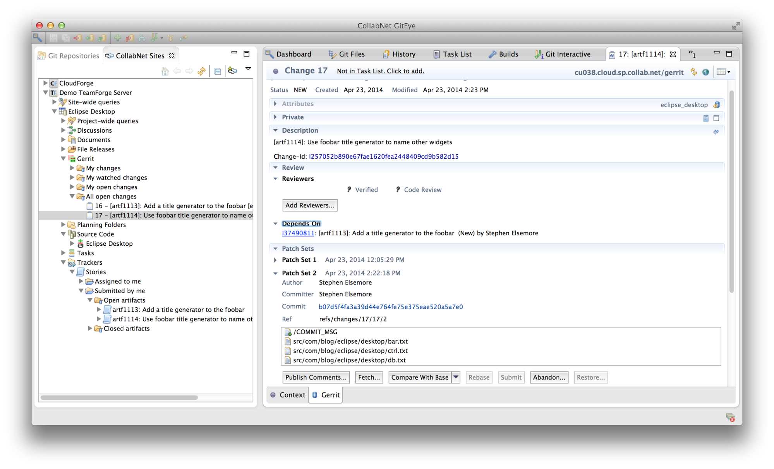Switch to the History tab
Screen dimensions: 774x469
coord(403,54)
